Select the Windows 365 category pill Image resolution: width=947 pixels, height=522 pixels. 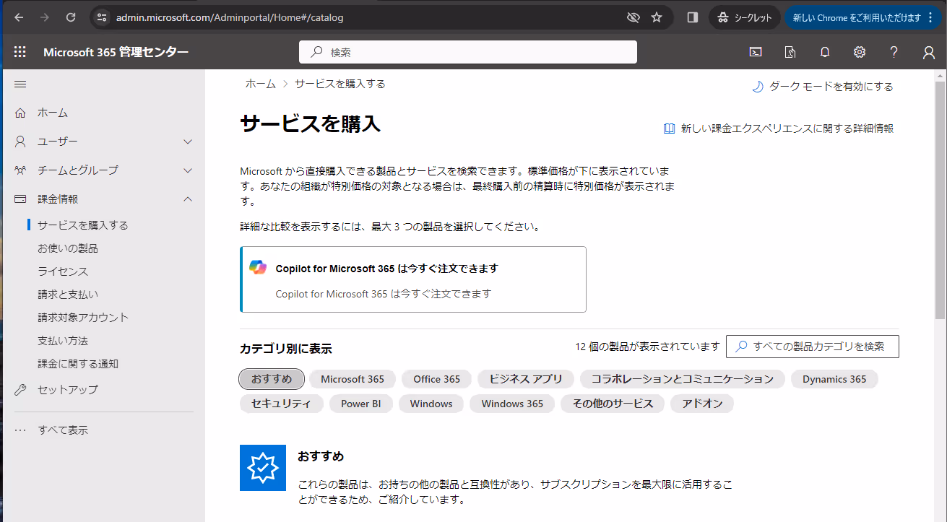click(512, 404)
